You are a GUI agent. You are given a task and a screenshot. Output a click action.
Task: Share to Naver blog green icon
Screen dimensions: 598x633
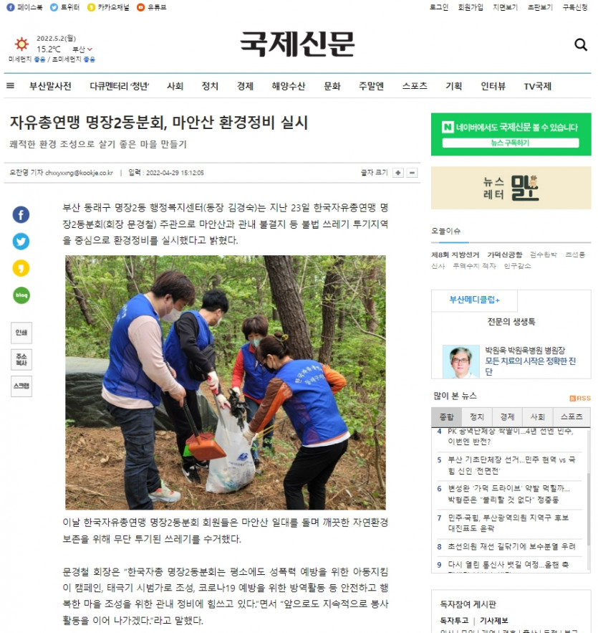[21, 295]
